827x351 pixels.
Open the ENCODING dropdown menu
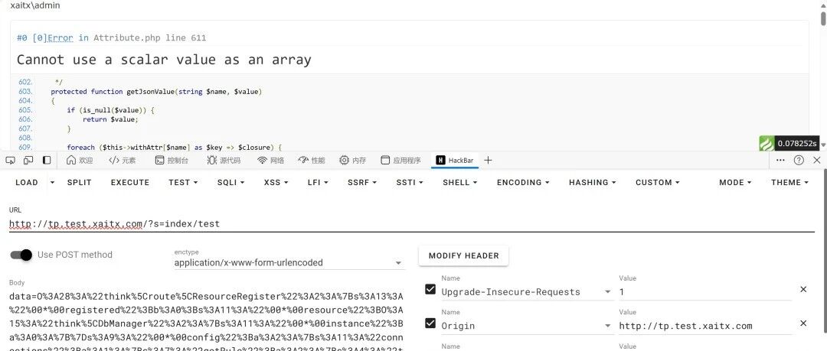pyautogui.click(x=523, y=182)
